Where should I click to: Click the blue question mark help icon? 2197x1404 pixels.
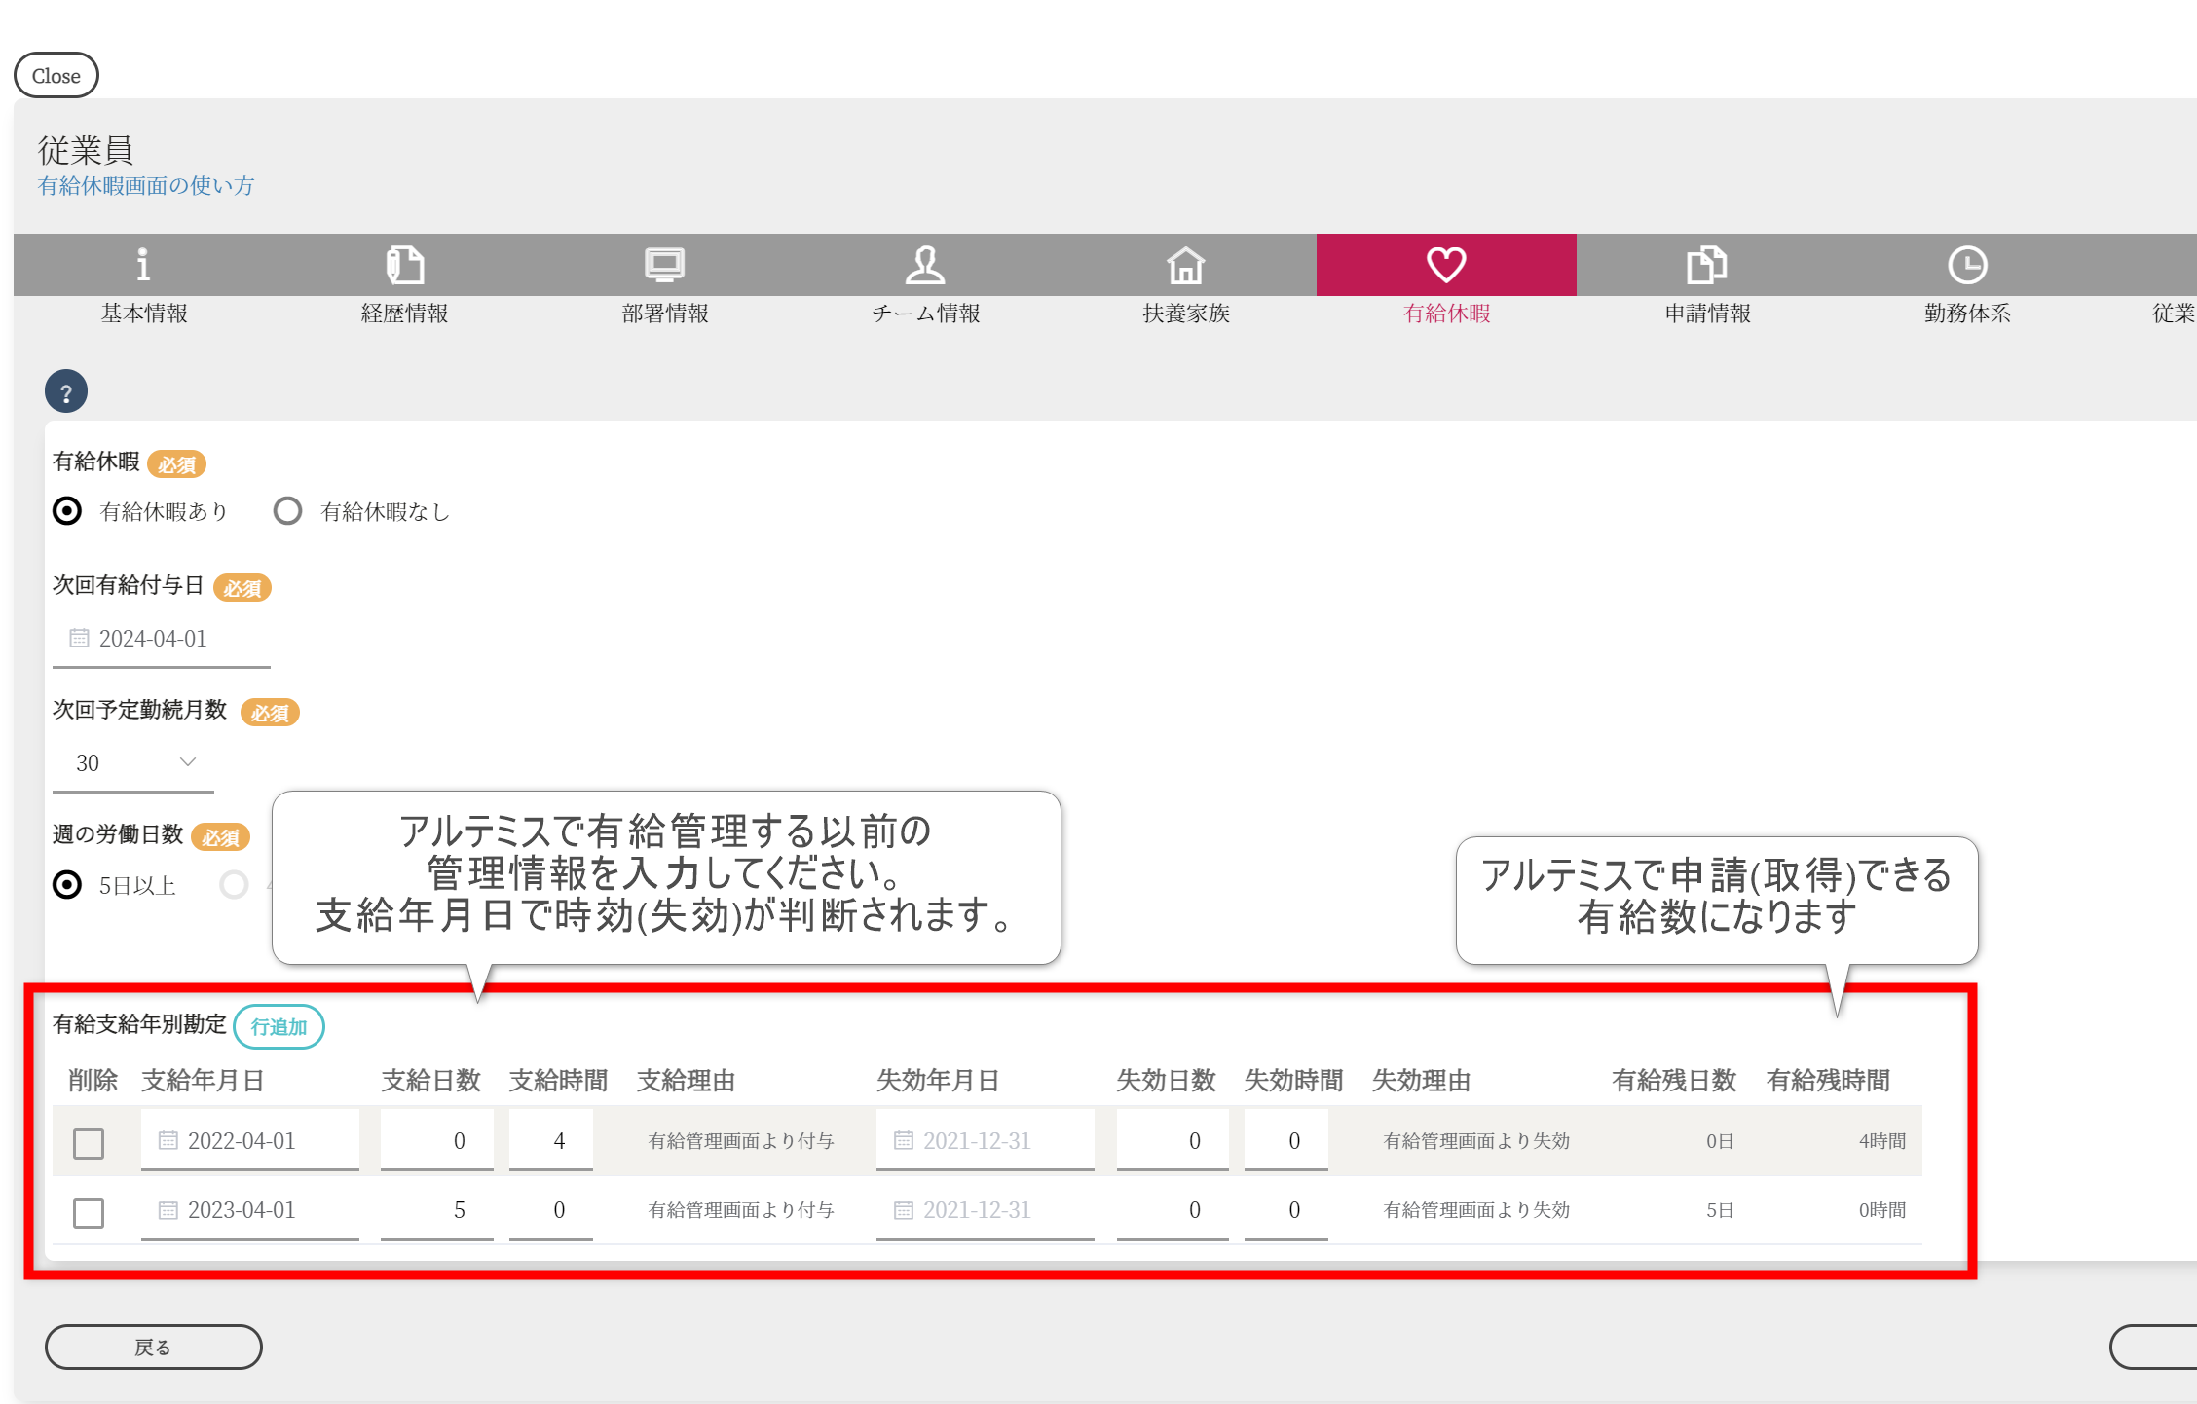pyautogui.click(x=66, y=392)
